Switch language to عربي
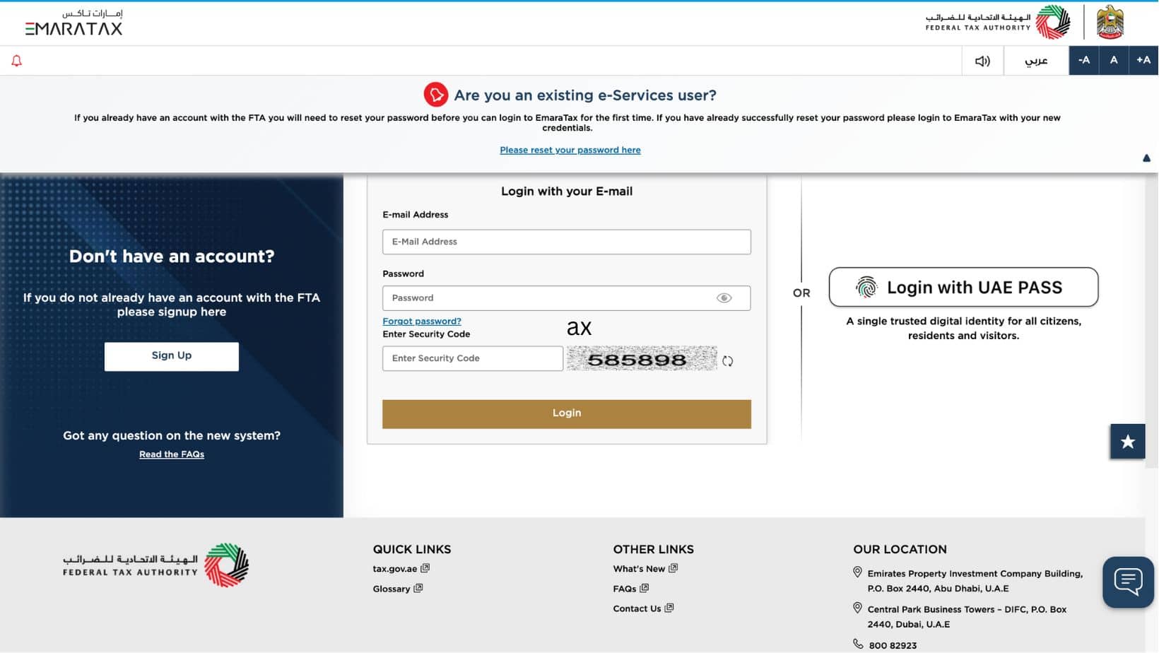 [x=1036, y=61]
